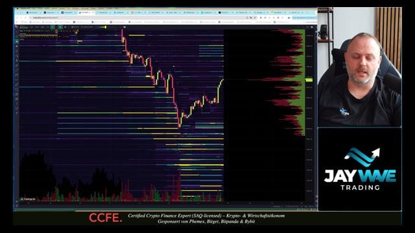Go back with browser back arrow
Viewport: 415px width, 233px height.
point(17,17)
